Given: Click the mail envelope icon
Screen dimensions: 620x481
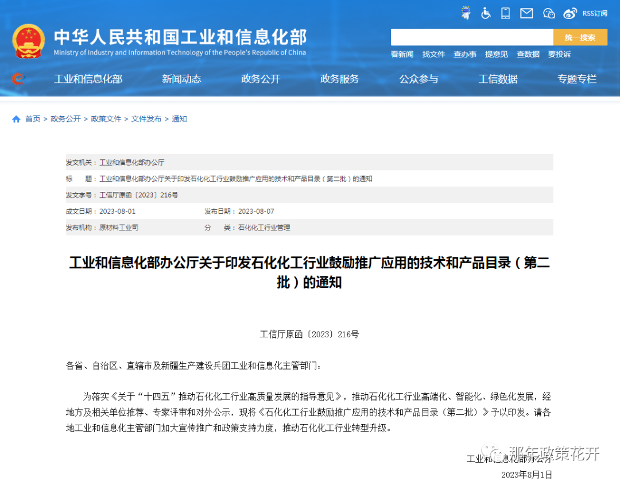Looking at the screenshot, I should 526,13.
